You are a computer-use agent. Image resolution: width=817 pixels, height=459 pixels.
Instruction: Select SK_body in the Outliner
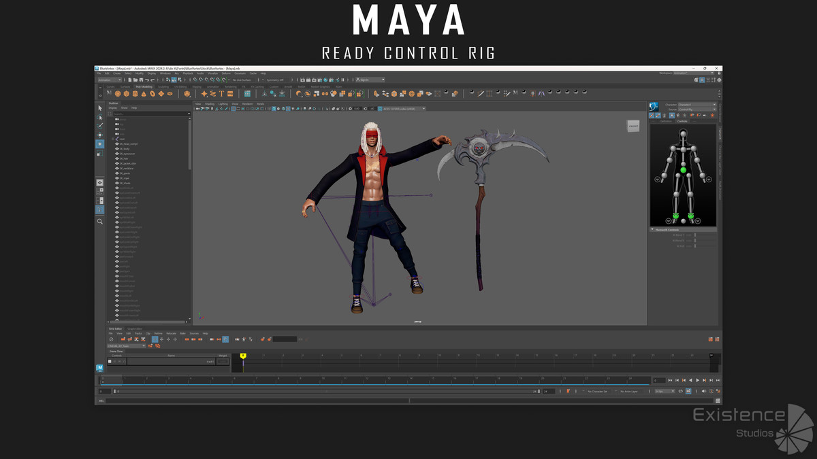point(126,149)
